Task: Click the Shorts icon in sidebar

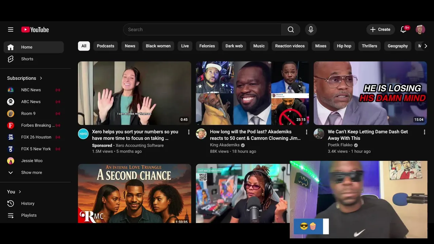Action: [11, 59]
